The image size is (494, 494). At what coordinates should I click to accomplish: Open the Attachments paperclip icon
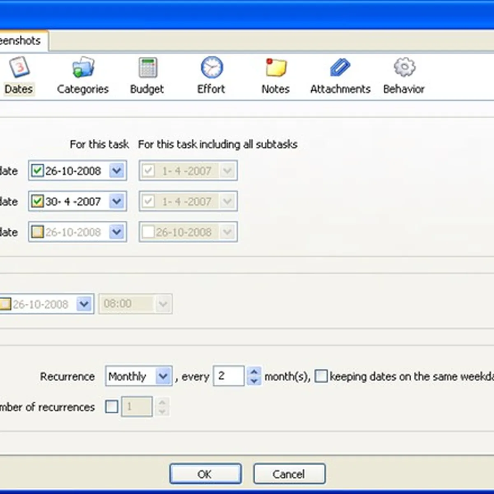[x=340, y=68]
